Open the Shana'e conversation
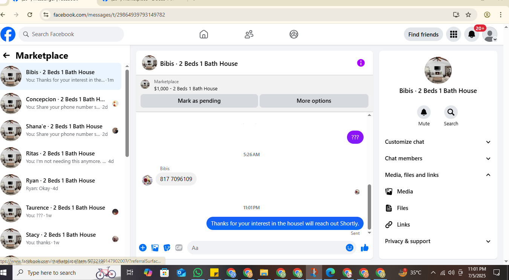The height and width of the screenshot is (280, 509). tap(61, 131)
